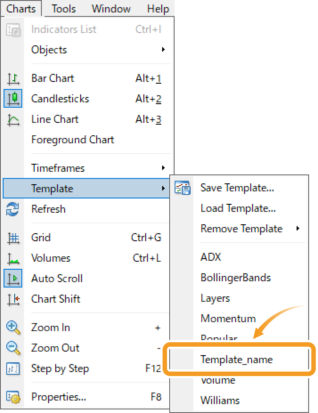Screen dimensions: 318x413
Task: Click the Indicators List icon
Action: [13, 29]
